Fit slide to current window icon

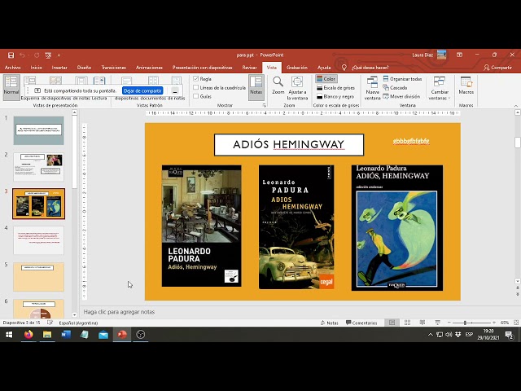tap(515, 323)
